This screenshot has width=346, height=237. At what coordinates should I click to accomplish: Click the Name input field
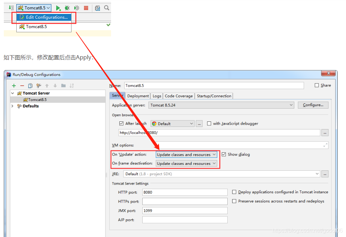click(214, 86)
